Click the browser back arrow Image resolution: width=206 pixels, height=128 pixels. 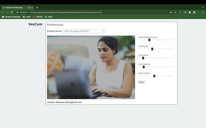pos(3,12)
